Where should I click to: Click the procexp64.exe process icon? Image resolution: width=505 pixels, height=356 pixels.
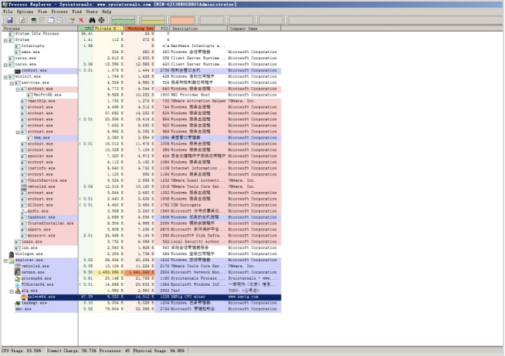point(18,278)
